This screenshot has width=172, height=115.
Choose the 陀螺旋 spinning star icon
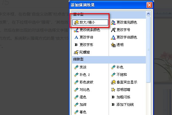(x=76, y=52)
